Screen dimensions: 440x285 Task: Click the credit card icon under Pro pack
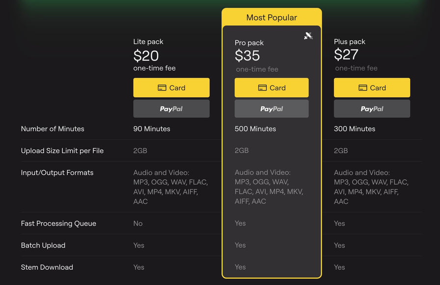point(262,88)
